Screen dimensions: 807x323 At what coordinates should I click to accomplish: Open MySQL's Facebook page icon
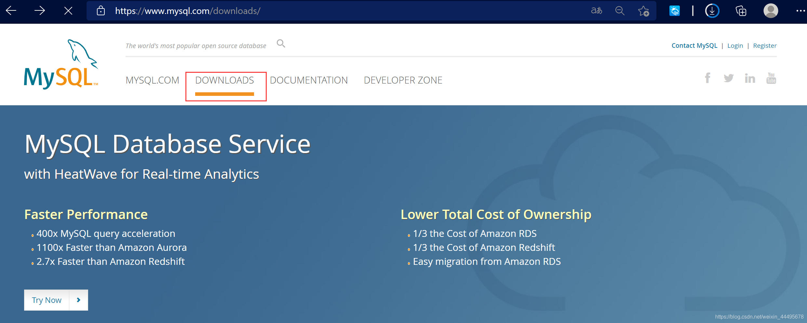707,78
